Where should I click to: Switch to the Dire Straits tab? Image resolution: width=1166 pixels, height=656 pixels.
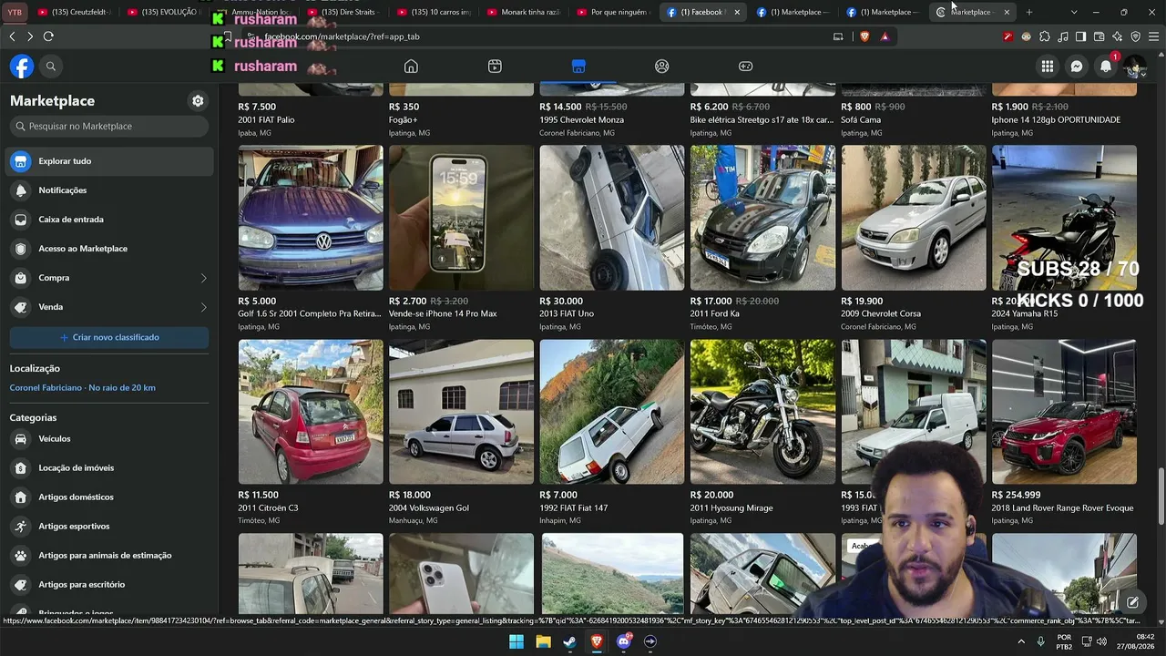pyautogui.click(x=344, y=12)
